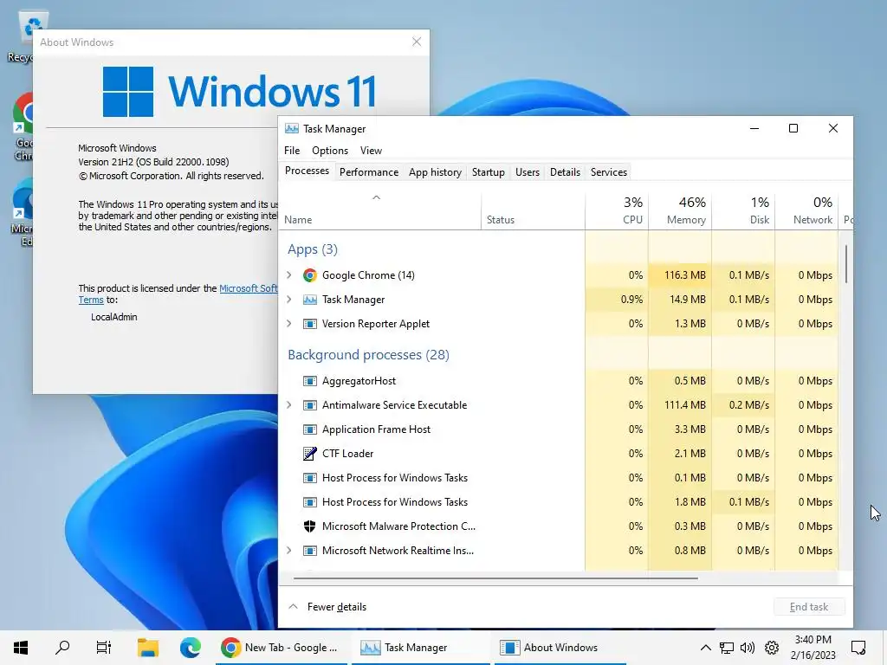
Task: Open the View menu in Task Manager
Action: (371, 151)
